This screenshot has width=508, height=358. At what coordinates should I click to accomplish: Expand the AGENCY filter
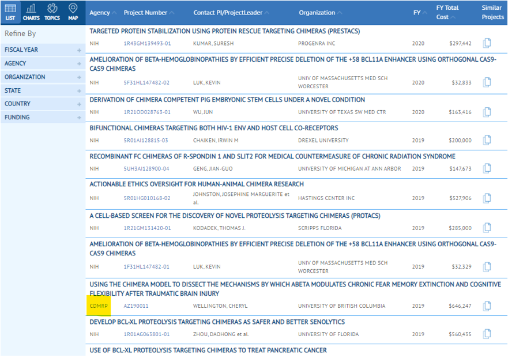point(43,63)
